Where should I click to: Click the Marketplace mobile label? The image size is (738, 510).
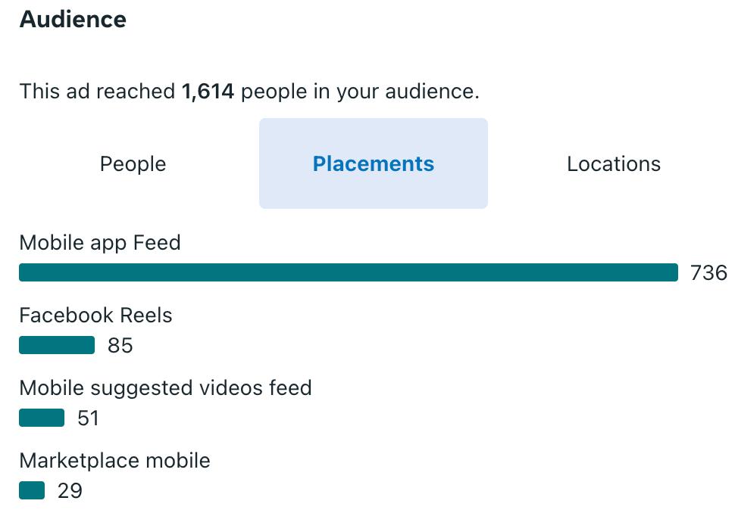click(x=114, y=461)
